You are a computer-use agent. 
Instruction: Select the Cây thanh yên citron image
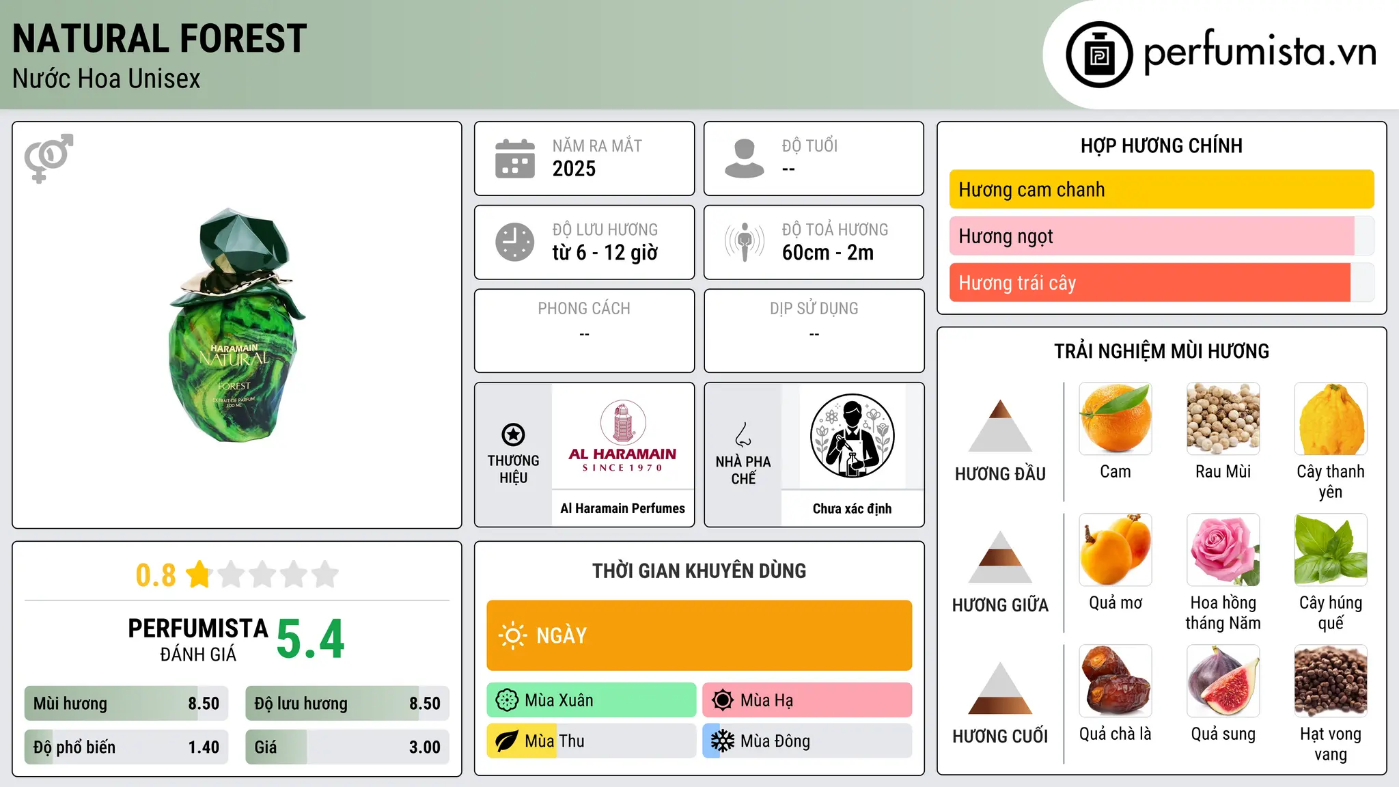(x=1331, y=419)
